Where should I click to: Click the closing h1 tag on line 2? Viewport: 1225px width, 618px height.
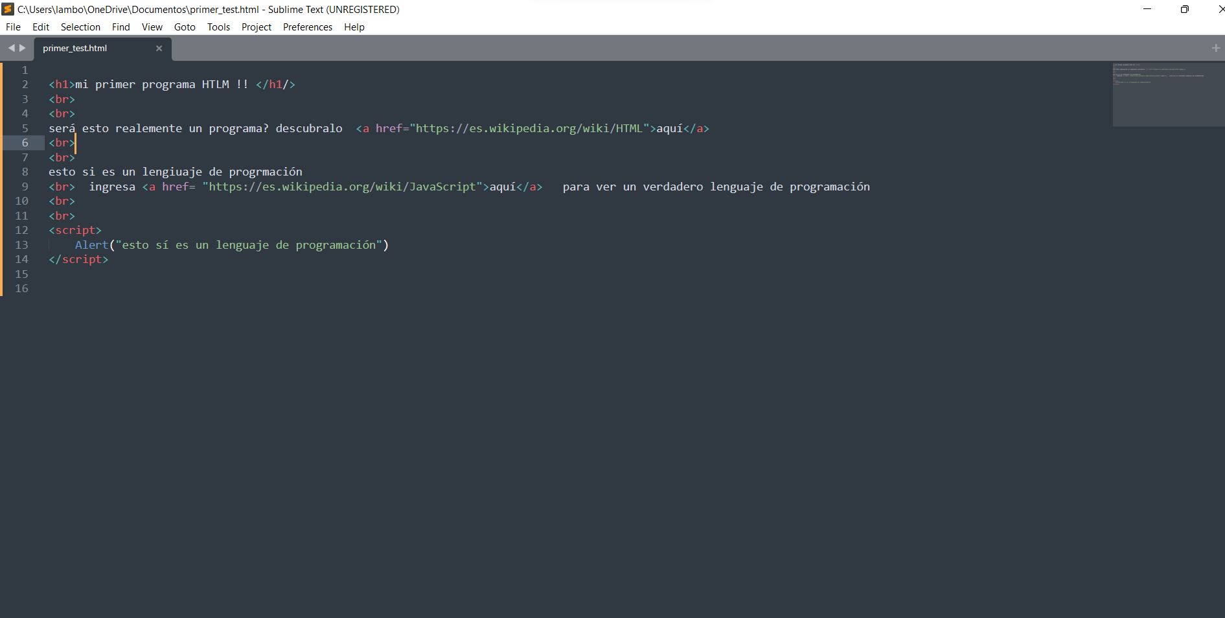275,84
